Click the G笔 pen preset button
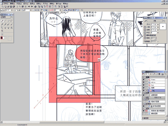Screen dimensions: 168x126 click(x=154, y=21)
